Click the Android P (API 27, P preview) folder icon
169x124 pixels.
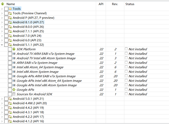click(x=10, y=18)
